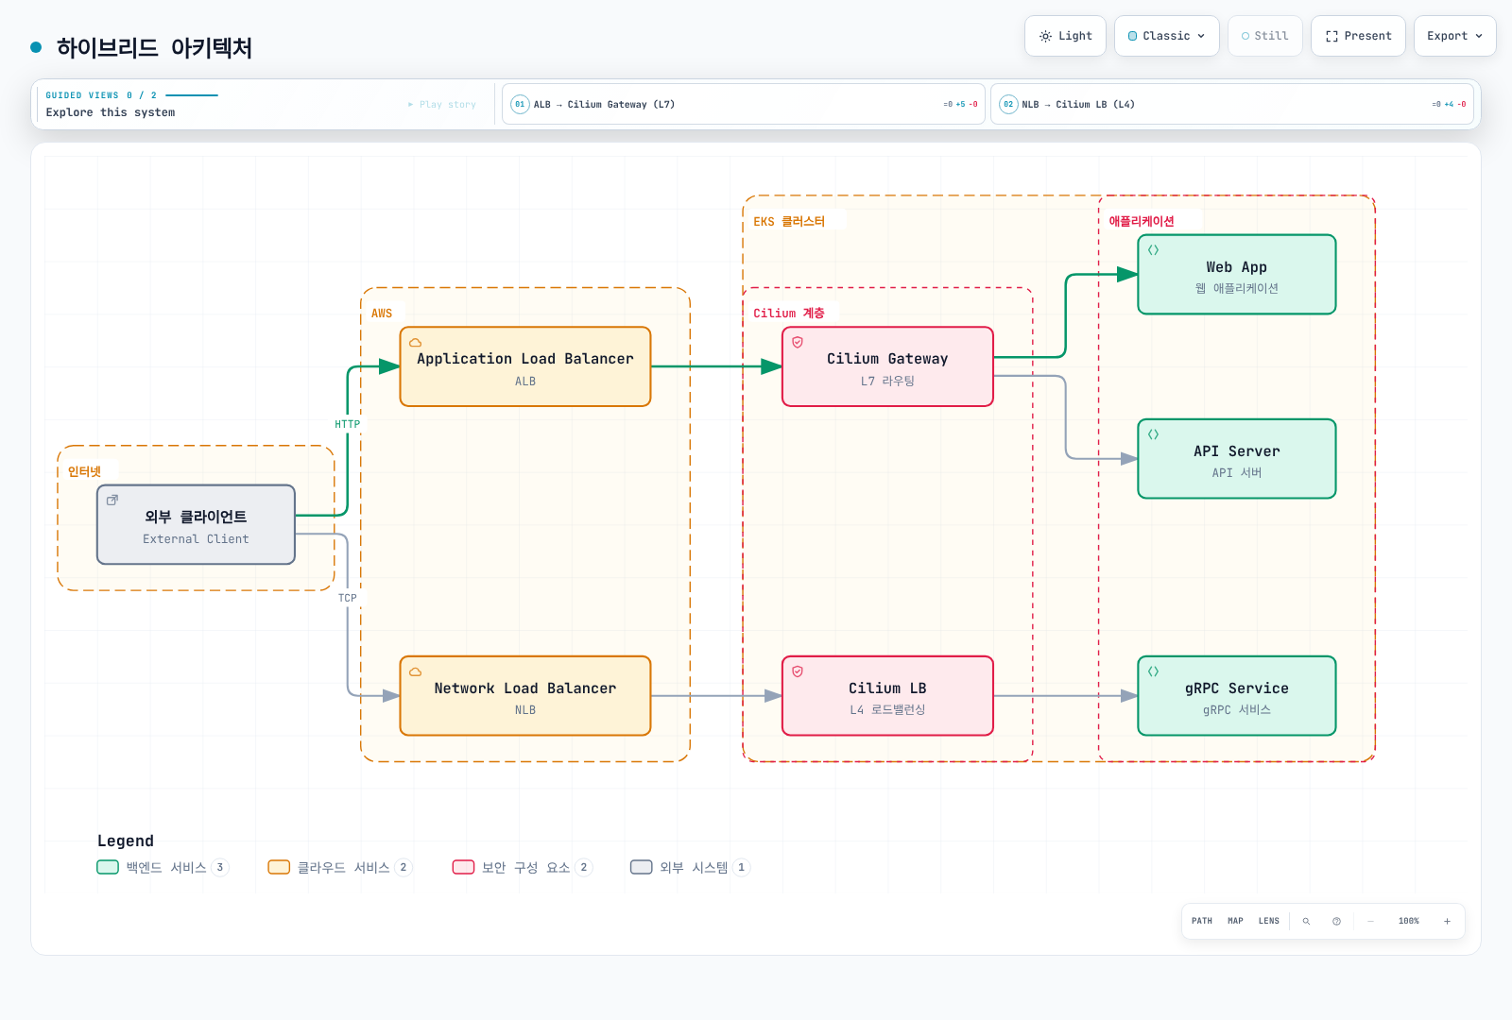The width and height of the screenshot is (1512, 1020).
Task: Click the 100% zoom level readout
Action: [x=1408, y=921]
